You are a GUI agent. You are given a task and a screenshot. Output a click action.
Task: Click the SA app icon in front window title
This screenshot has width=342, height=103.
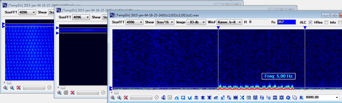[112, 15]
